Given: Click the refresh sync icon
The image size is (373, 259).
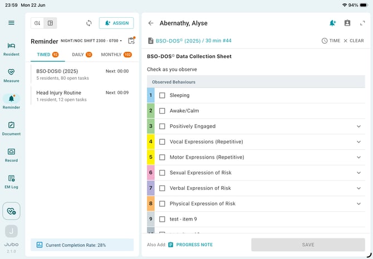Looking at the screenshot, I should [89, 23].
